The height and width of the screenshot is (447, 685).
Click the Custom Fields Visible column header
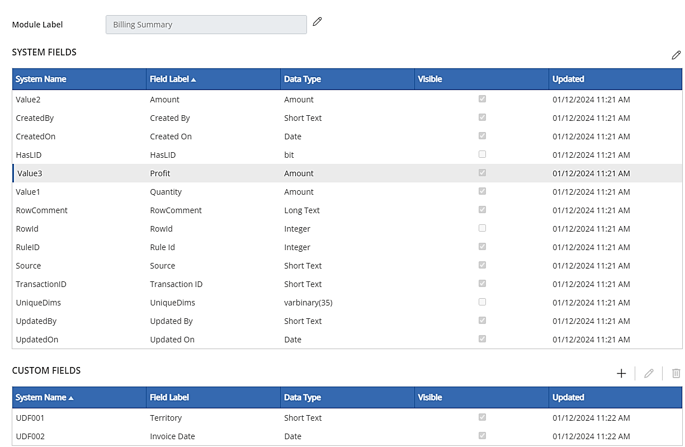430,398
